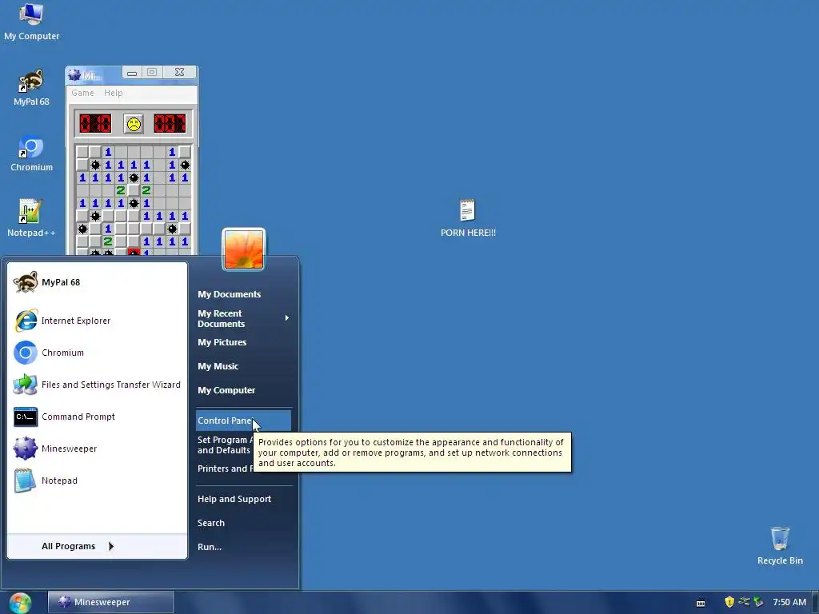Open the Run... dialog

243,547
